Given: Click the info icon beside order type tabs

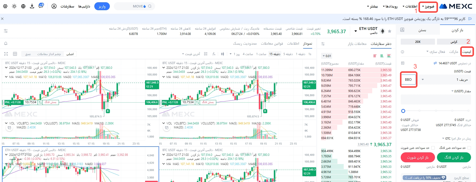Looking at the screenshot, I should coord(402,52).
